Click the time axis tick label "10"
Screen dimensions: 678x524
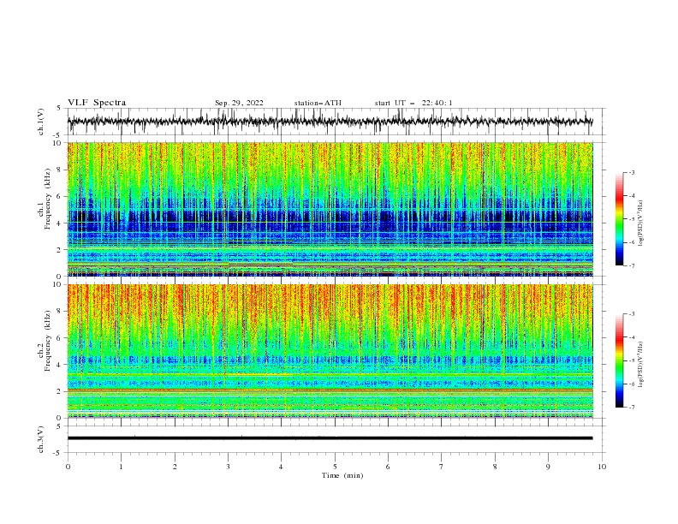pyautogui.click(x=602, y=467)
